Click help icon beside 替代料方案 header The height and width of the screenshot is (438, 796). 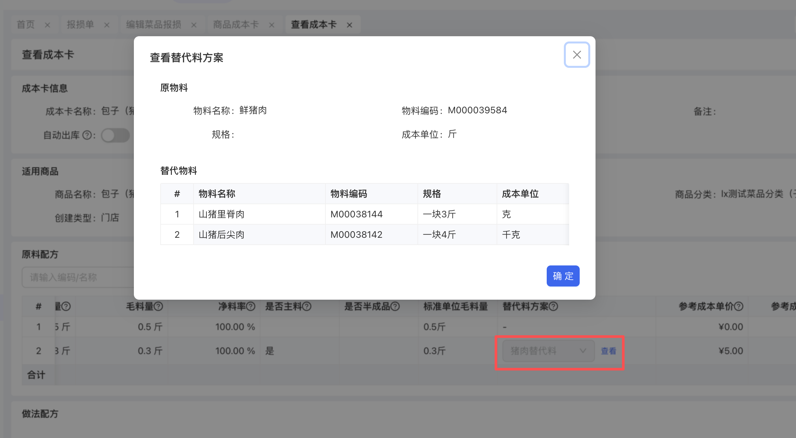(x=554, y=307)
